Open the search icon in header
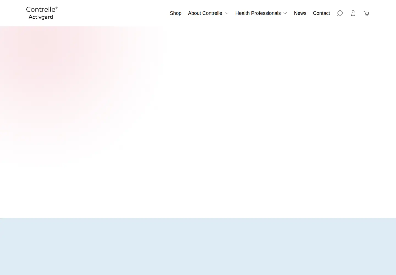Viewport: 396px width, 275px height. pos(340,13)
